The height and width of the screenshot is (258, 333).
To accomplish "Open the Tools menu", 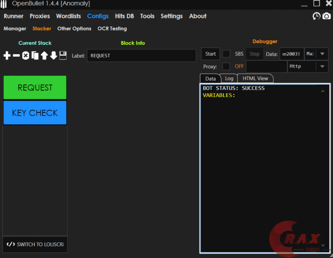I will click(147, 16).
